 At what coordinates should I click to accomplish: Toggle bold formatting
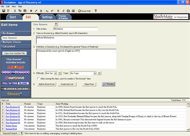point(31,11)
